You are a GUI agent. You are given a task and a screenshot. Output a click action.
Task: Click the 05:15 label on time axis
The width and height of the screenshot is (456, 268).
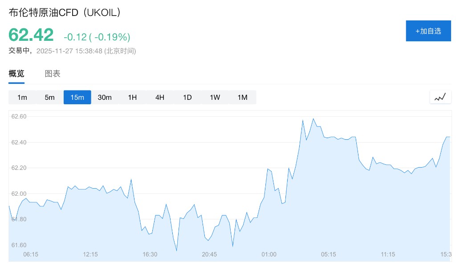click(329, 254)
